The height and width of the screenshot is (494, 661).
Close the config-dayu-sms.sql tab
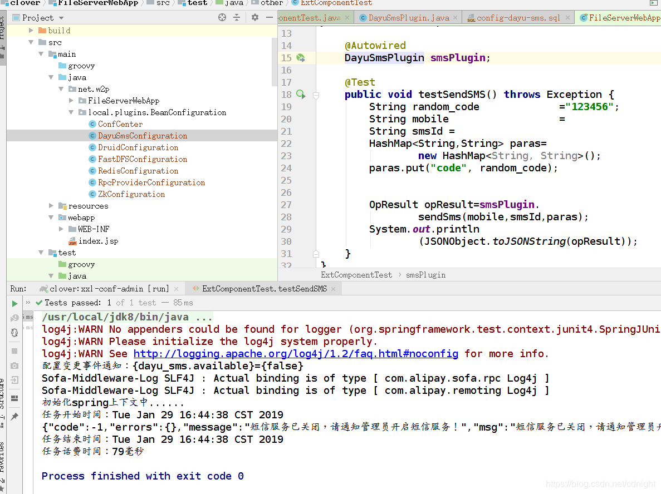(568, 18)
